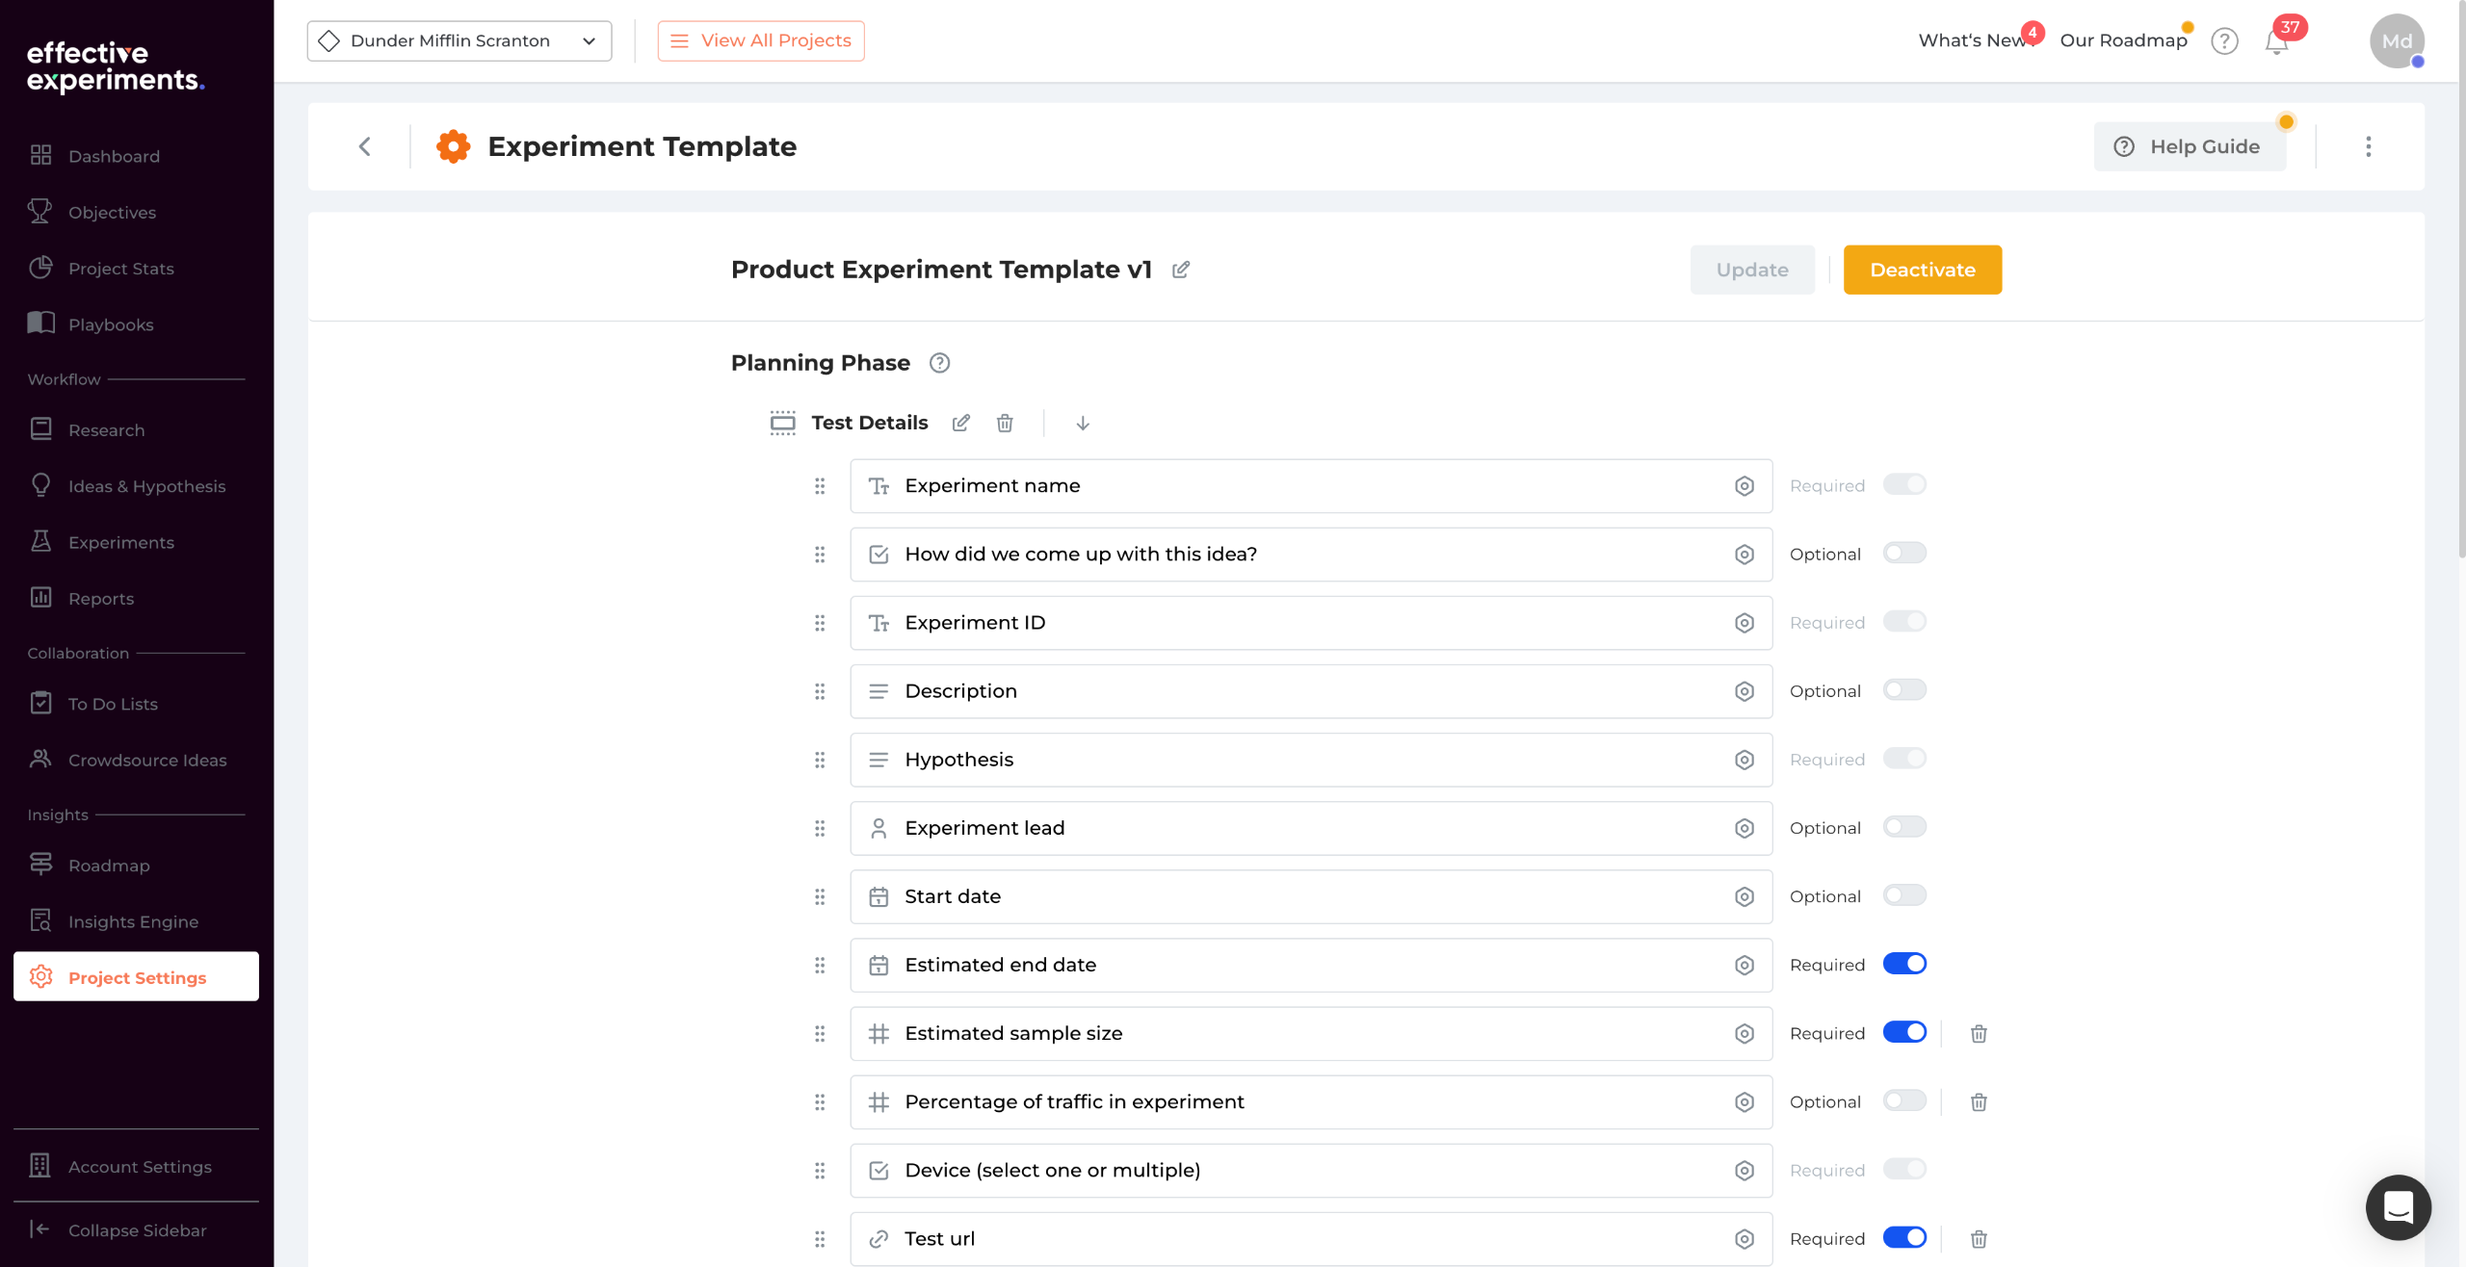Viewport: 2466px width, 1267px height.
Task: Toggle Percentage of traffic field to required
Action: coord(1904,1100)
